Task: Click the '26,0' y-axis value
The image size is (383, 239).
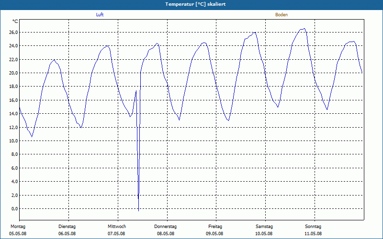Action: (13, 33)
